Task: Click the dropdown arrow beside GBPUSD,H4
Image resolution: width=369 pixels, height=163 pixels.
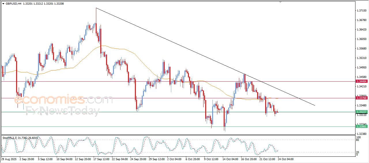Action: [3, 4]
